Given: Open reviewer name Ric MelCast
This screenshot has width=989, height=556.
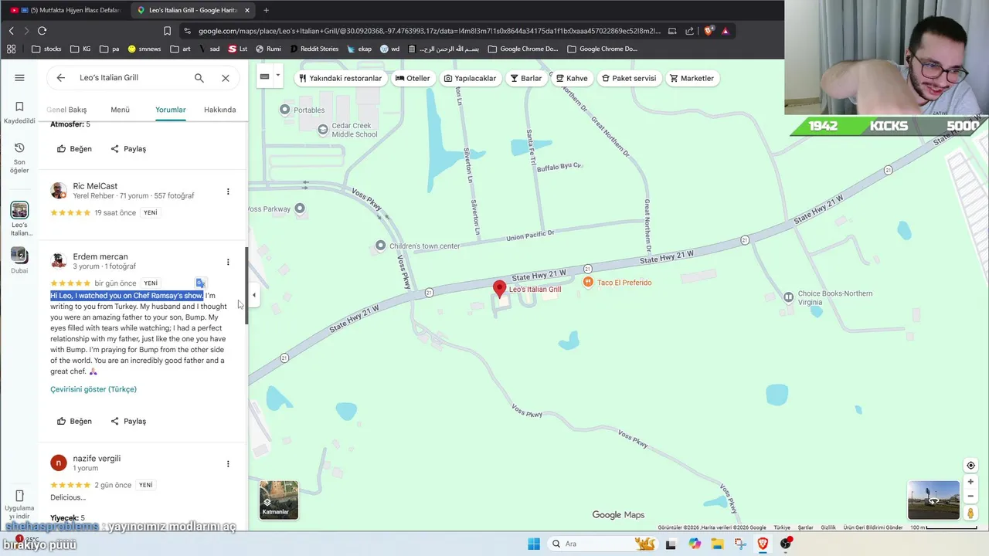Looking at the screenshot, I should [95, 186].
